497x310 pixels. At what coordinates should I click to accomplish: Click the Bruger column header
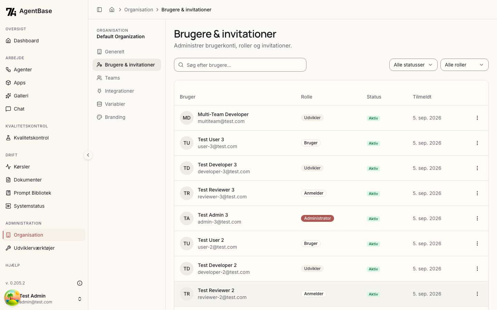(188, 97)
